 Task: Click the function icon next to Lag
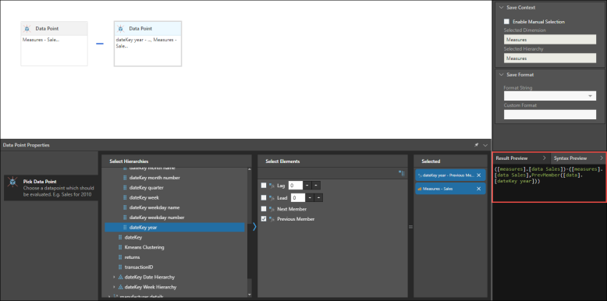point(272,186)
